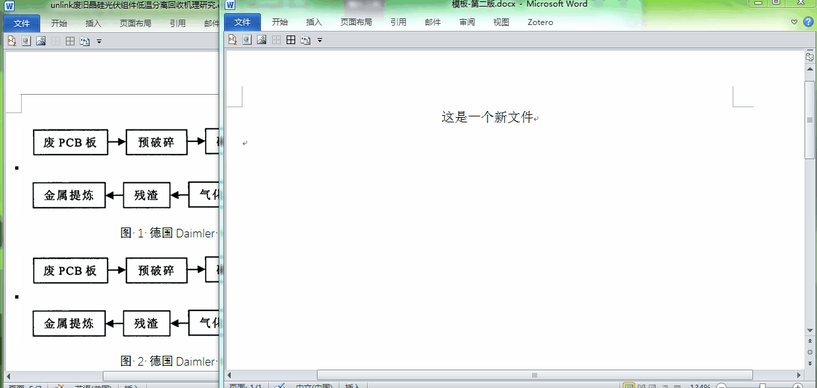The width and height of the screenshot is (817, 388).
Task: Switch to 开始 tab in the 模板-第二版 window
Action: pos(280,22)
